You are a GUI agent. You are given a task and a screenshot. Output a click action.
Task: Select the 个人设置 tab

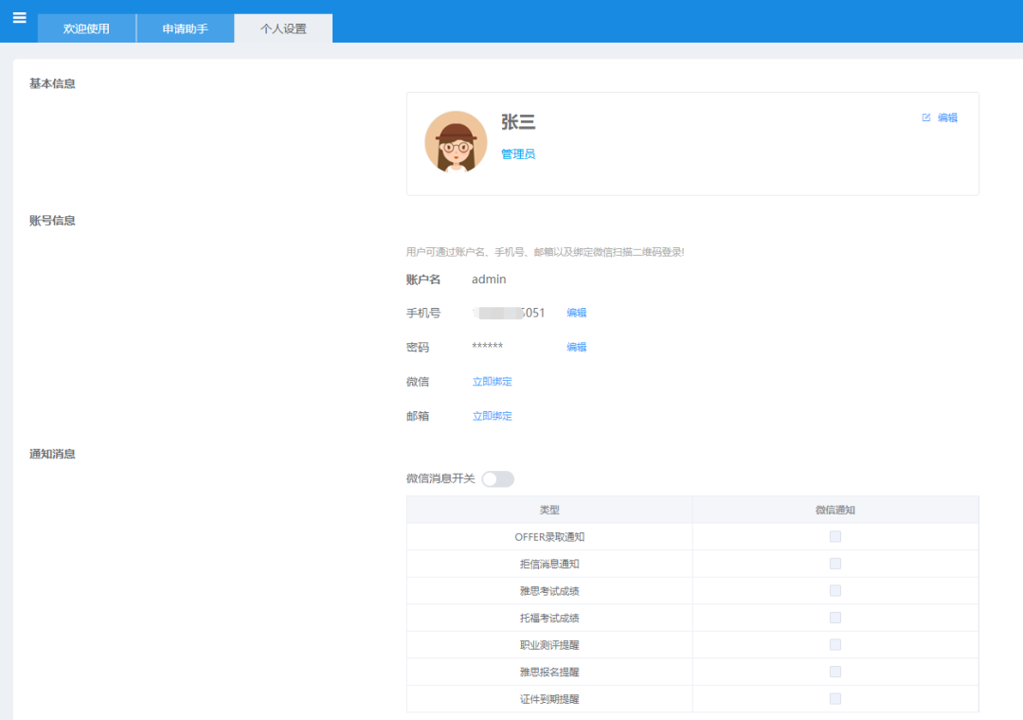point(283,28)
